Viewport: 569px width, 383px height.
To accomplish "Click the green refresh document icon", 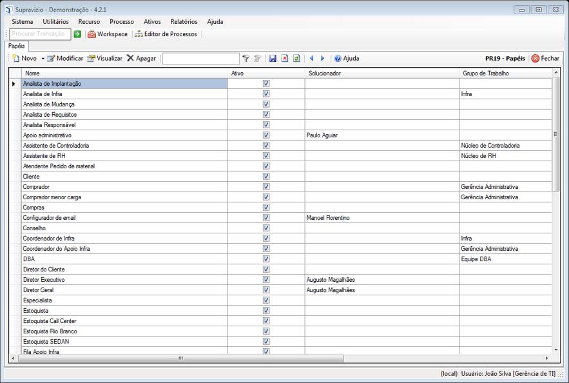I will (x=296, y=58).
